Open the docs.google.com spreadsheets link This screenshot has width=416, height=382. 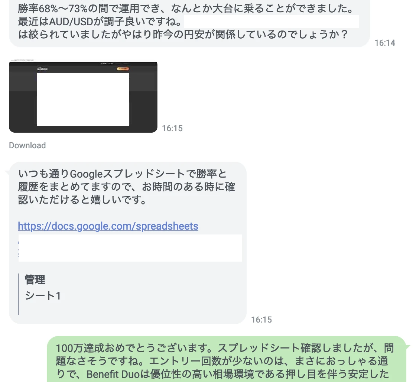(108, 226)
